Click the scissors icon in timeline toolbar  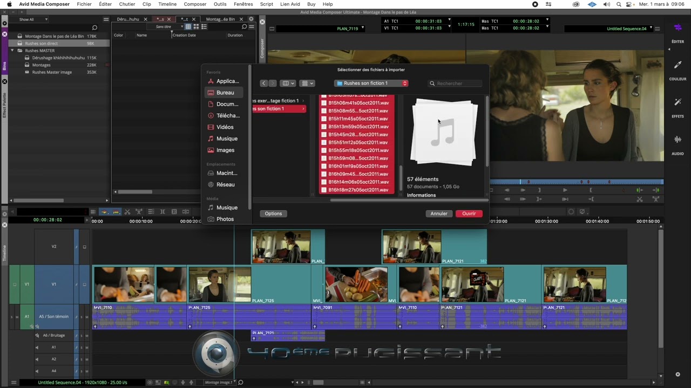(128, 212)
